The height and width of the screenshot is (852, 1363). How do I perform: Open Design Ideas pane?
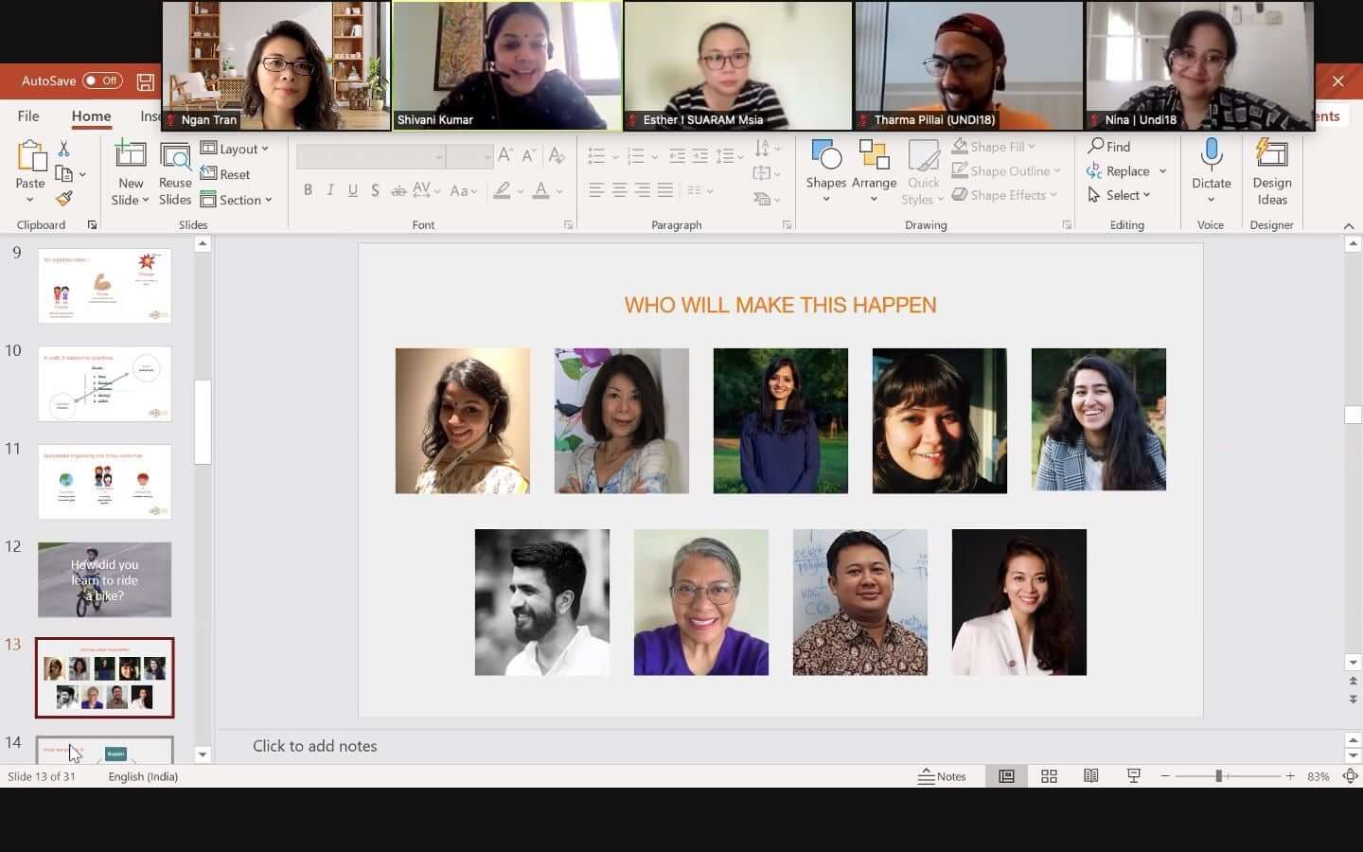tap(1271, 170)
